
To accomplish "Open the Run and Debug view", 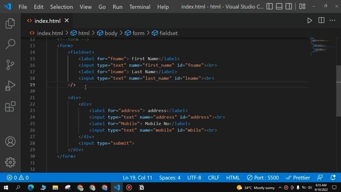I will click(10, 85).
